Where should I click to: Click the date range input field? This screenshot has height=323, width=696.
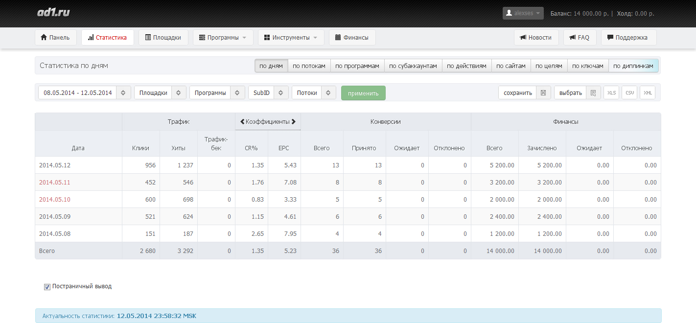(78, 93)
